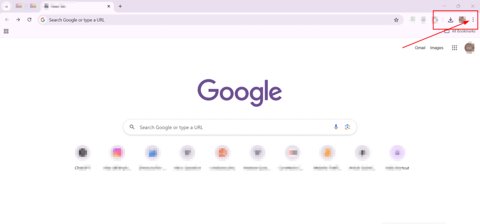Screen dimensions: 480x224
Task: Open the Google apps grid launcher
Action: click(454, 48)
